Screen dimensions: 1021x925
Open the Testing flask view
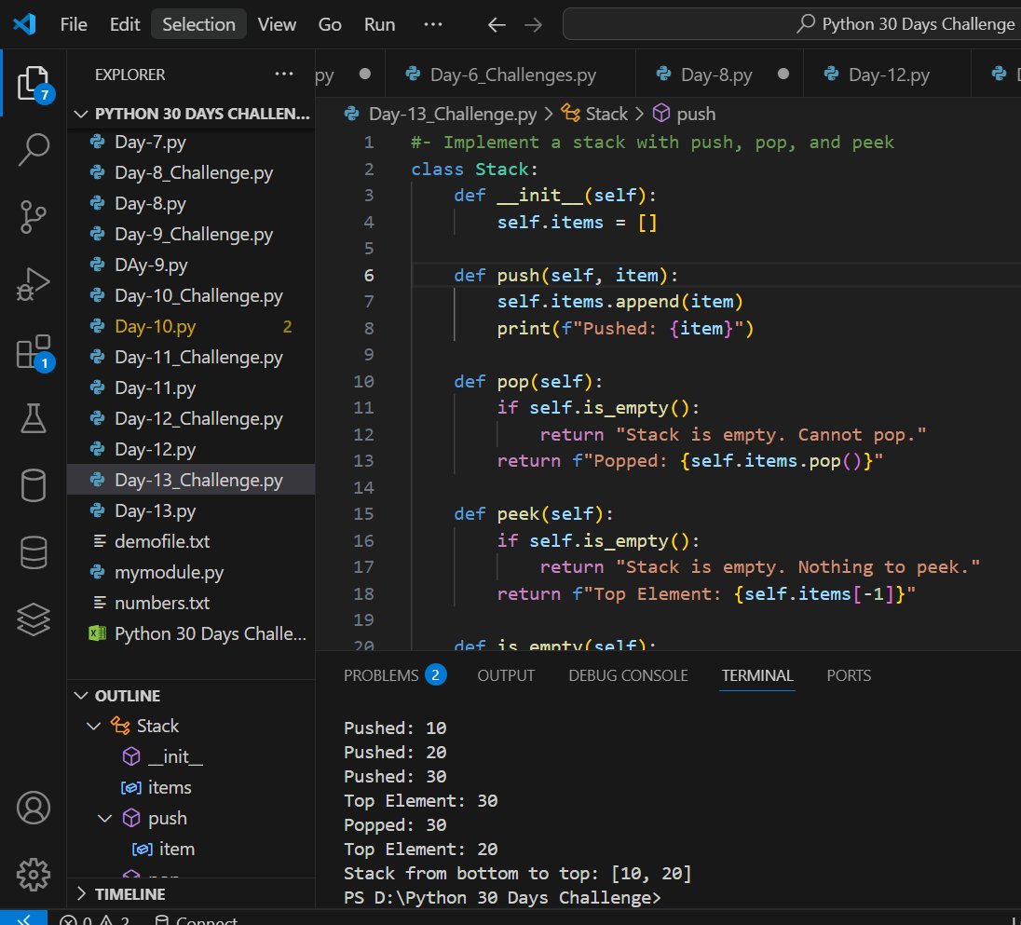(x=34, y=418)
